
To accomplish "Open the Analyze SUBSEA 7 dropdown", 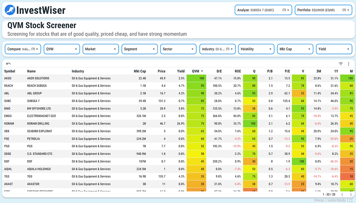I will [x=263, y=10].
